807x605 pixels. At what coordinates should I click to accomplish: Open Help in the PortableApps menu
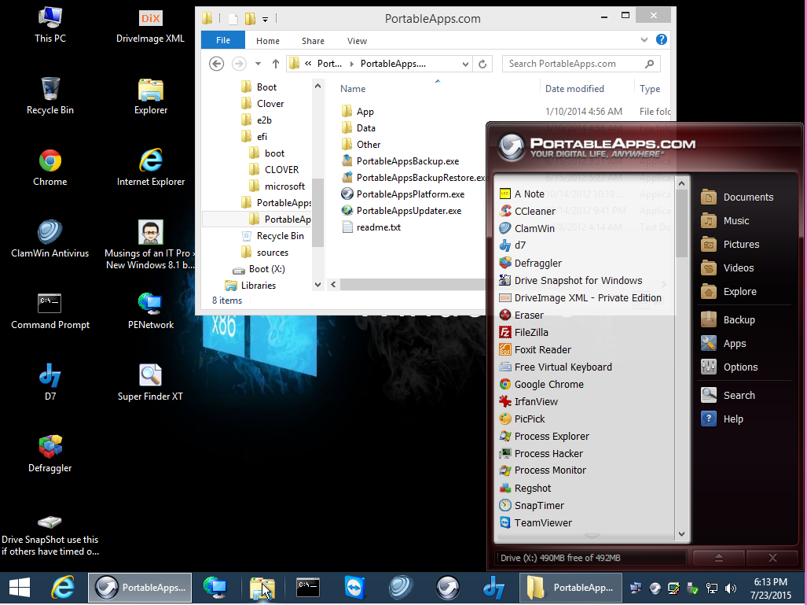click(722, 419)
